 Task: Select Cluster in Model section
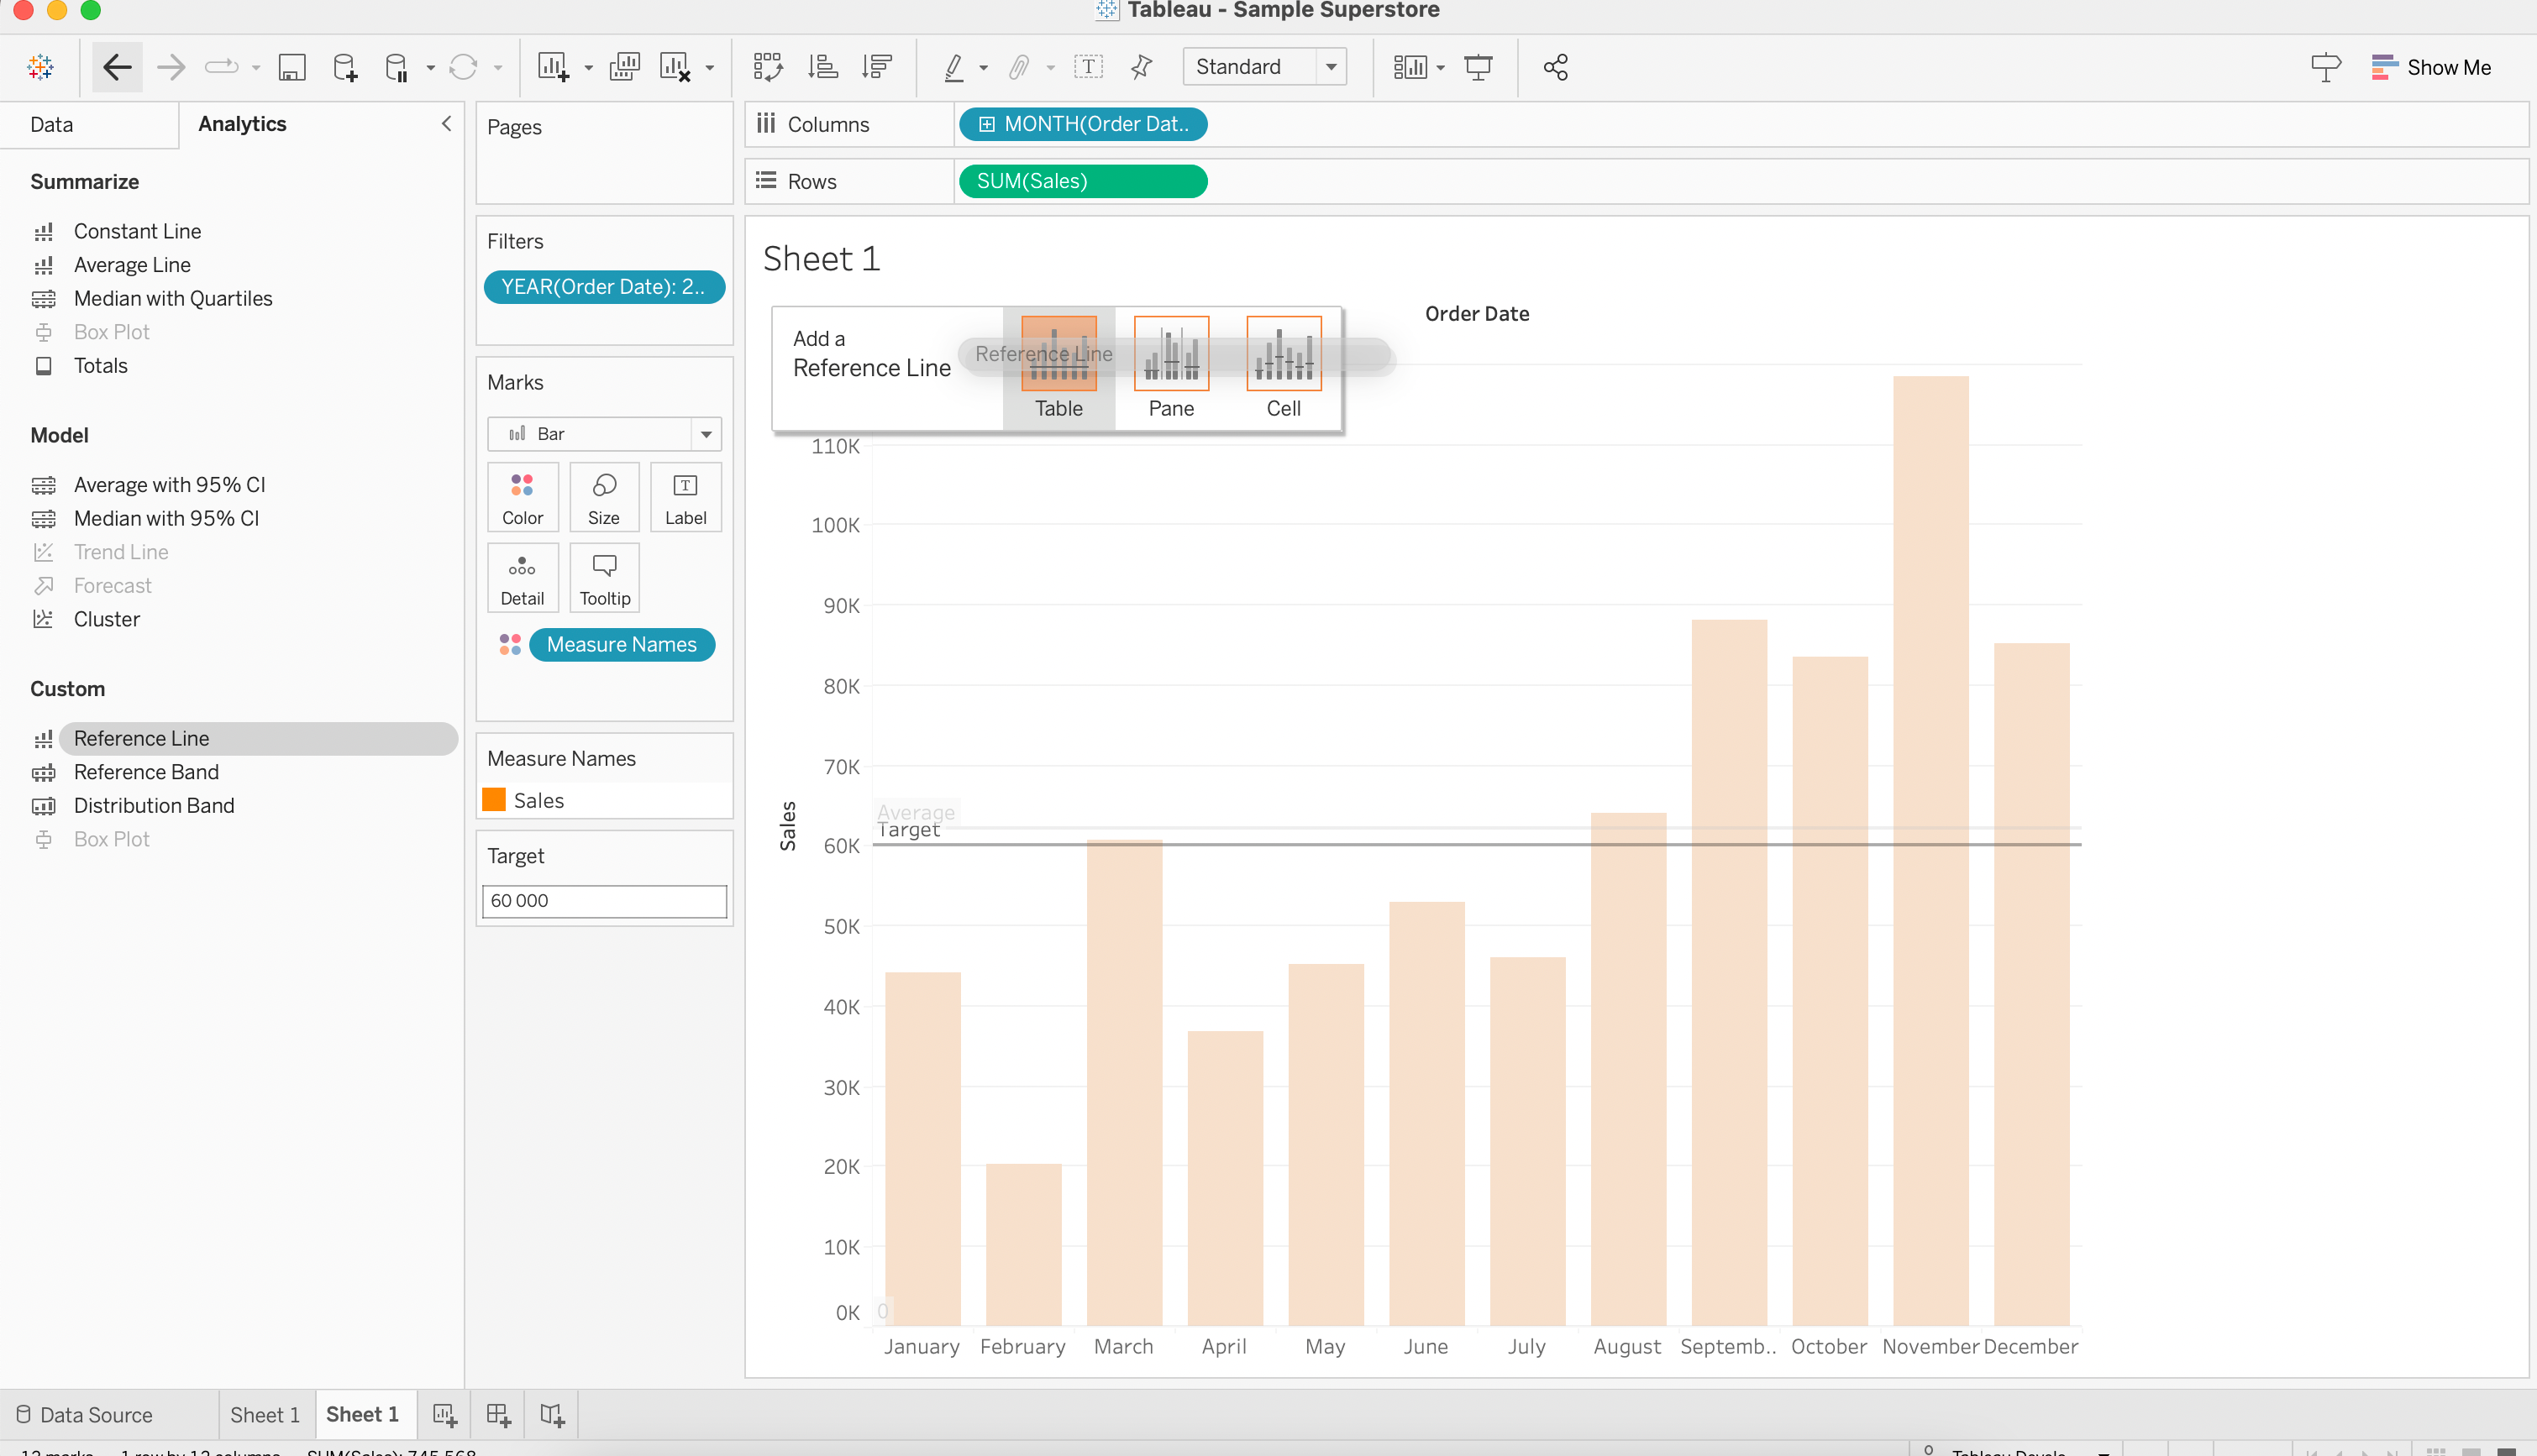[107, 619]
